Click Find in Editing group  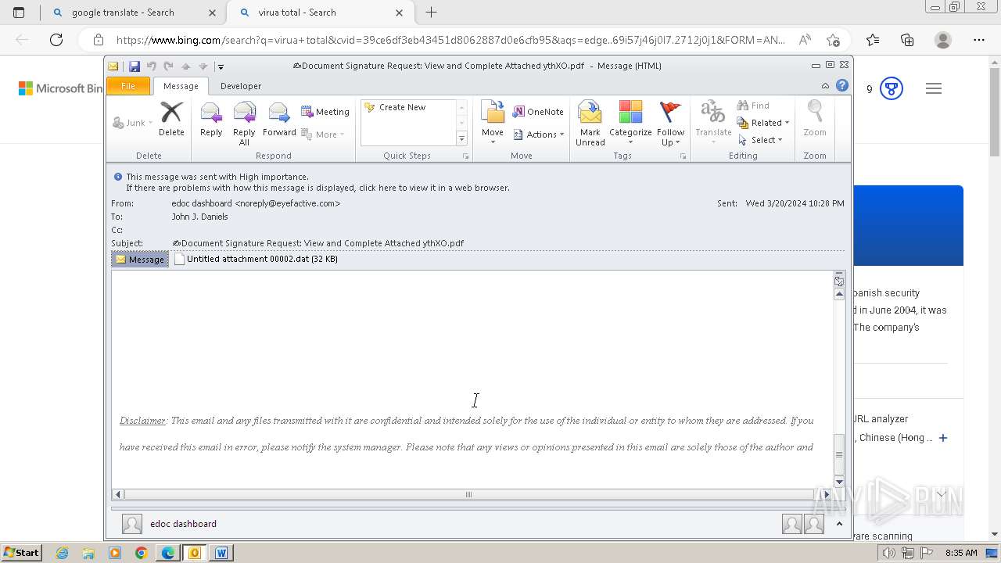754,106
